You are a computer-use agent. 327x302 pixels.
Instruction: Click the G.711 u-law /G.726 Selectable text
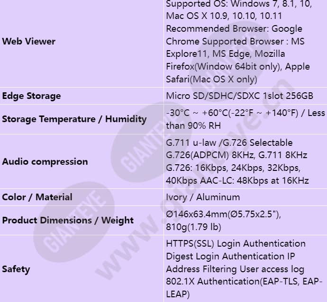coord(229,142)
